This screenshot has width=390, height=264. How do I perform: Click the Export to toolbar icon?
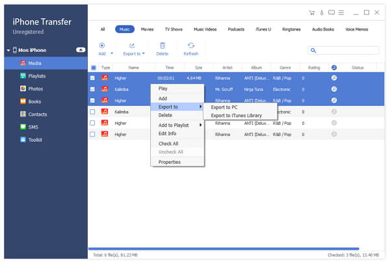132,46
